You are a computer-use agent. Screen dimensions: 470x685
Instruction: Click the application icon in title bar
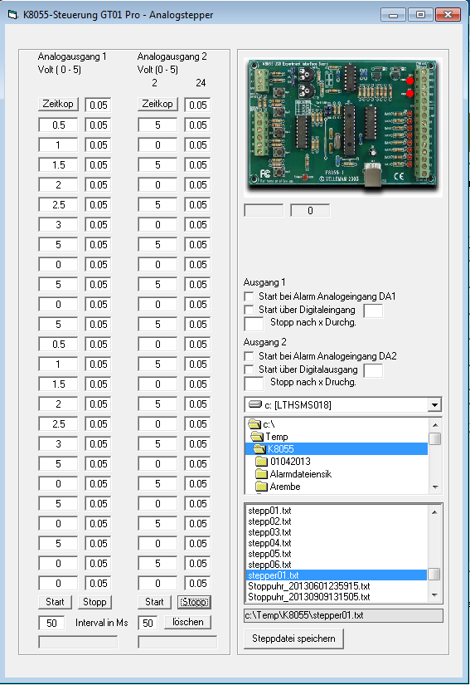point(13,15)
